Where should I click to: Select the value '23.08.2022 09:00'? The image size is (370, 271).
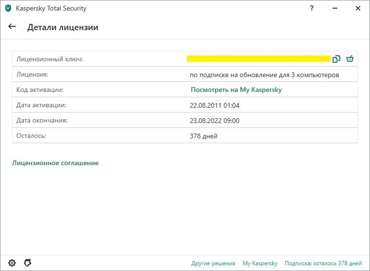(x=215, y=121)
